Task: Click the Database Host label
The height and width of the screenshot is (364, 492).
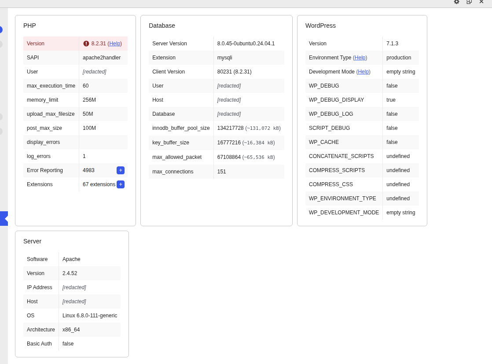Action: point(158,100)
